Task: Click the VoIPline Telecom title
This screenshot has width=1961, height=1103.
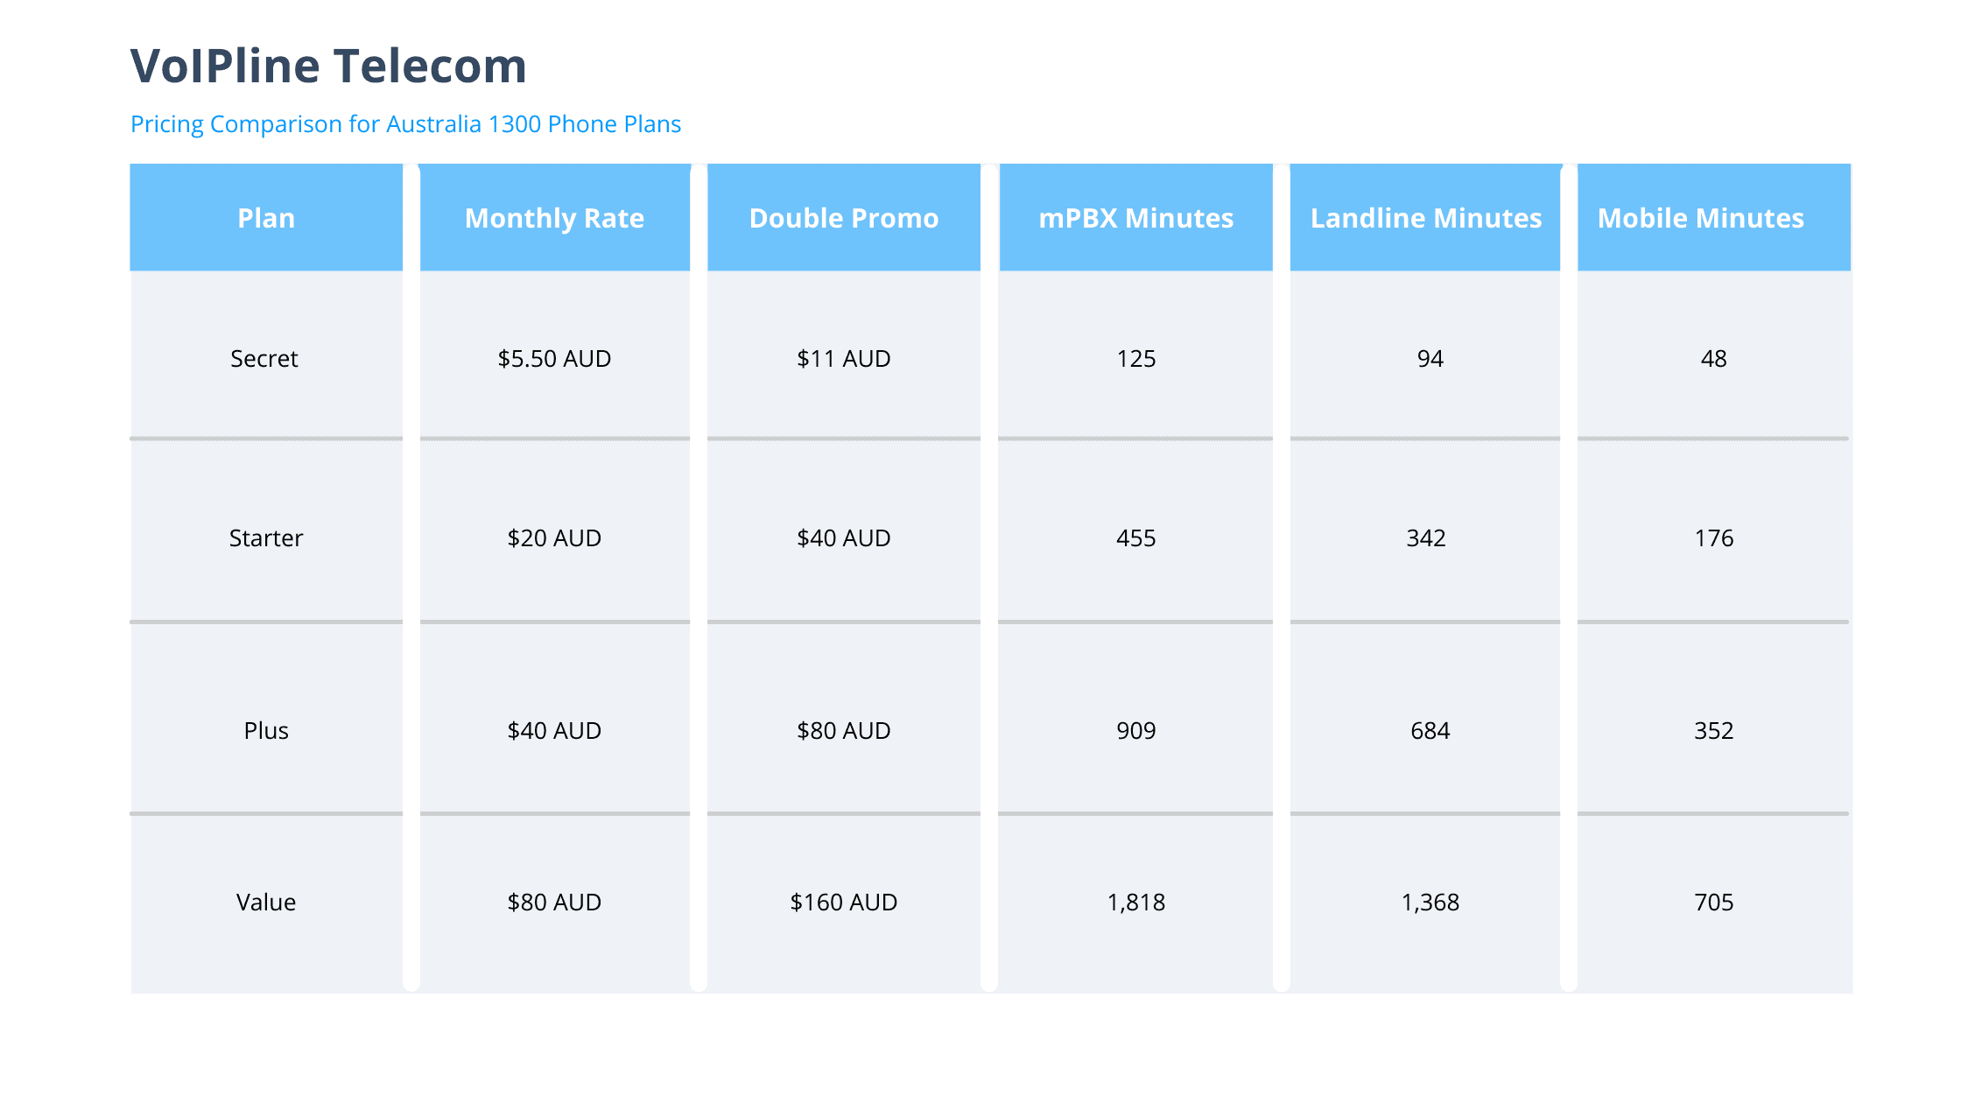Action: click(x=328, y=67)
